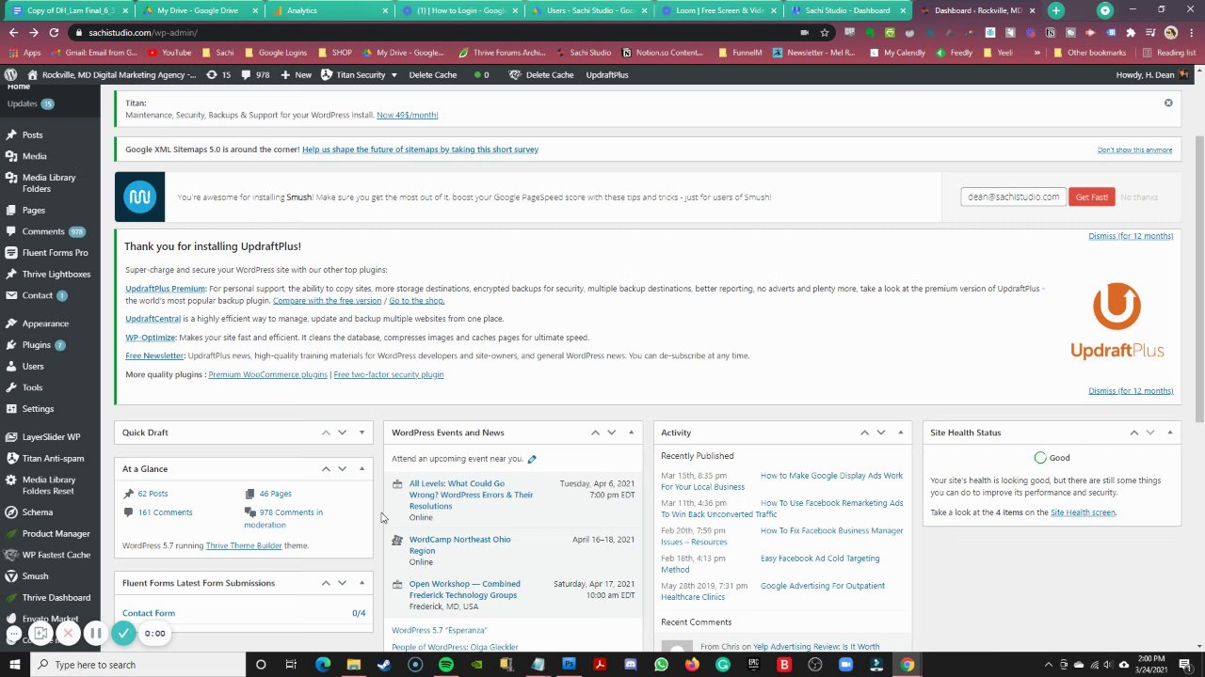
Task: Open New content menu in admin bar
Action: 295,74
